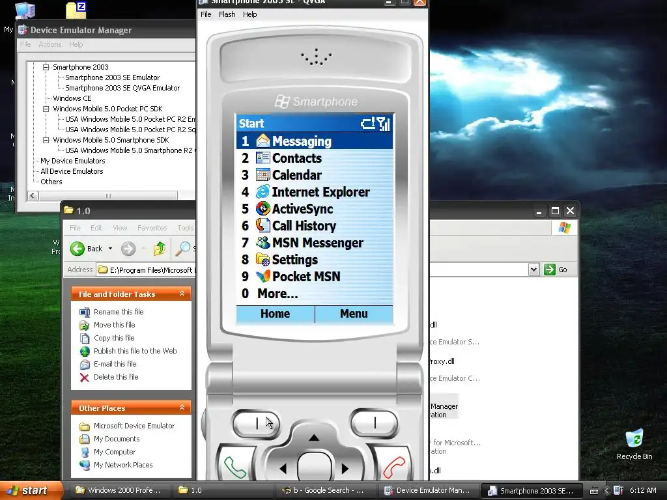The image size is (667, 500).
Task: Open the Calendar icon on the phone screen
Action: coord(263,174)
